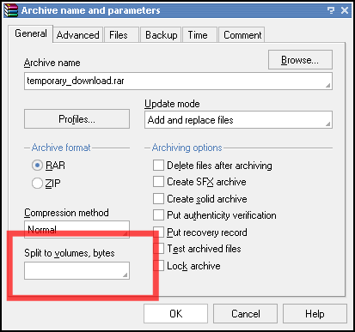Open the Split to volumes size dropdown arrow
This screenshot has height=332, width=355.
[125, 275]
